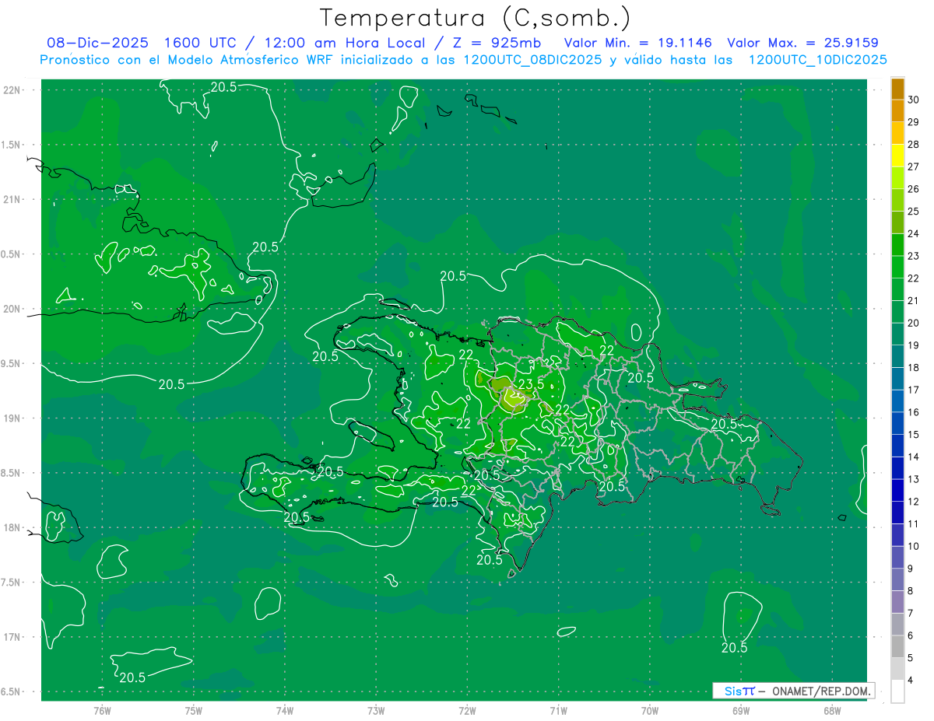
Task: Select the 68W longitude axis label
Action: (x=831, y=710)
